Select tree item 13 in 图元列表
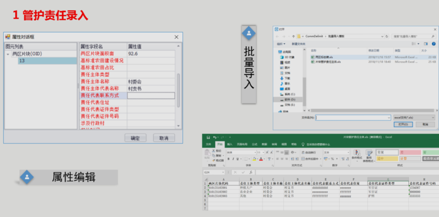439x217 pixels. click(x=47, y=61)
